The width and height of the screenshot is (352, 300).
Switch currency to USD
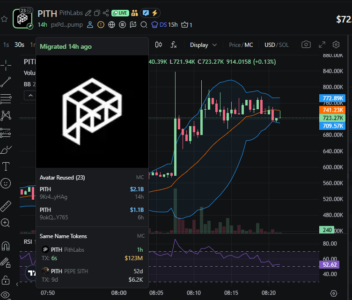[270, 45]
